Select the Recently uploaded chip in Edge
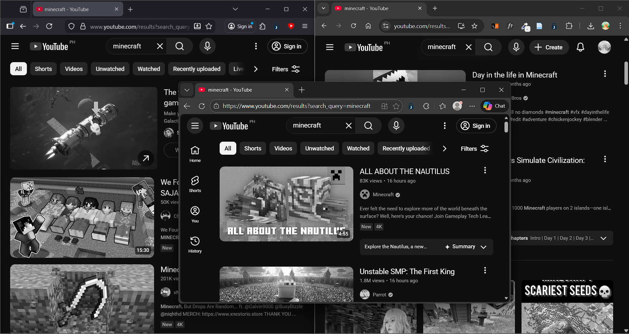The height and width of the screenshot is (334, 629). 406,149
